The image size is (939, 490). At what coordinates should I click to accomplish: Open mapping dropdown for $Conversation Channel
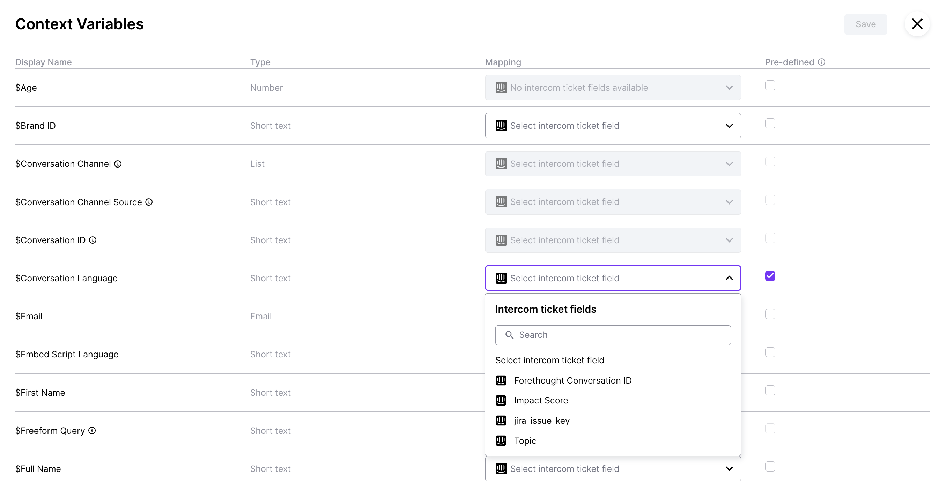[613, 164]
